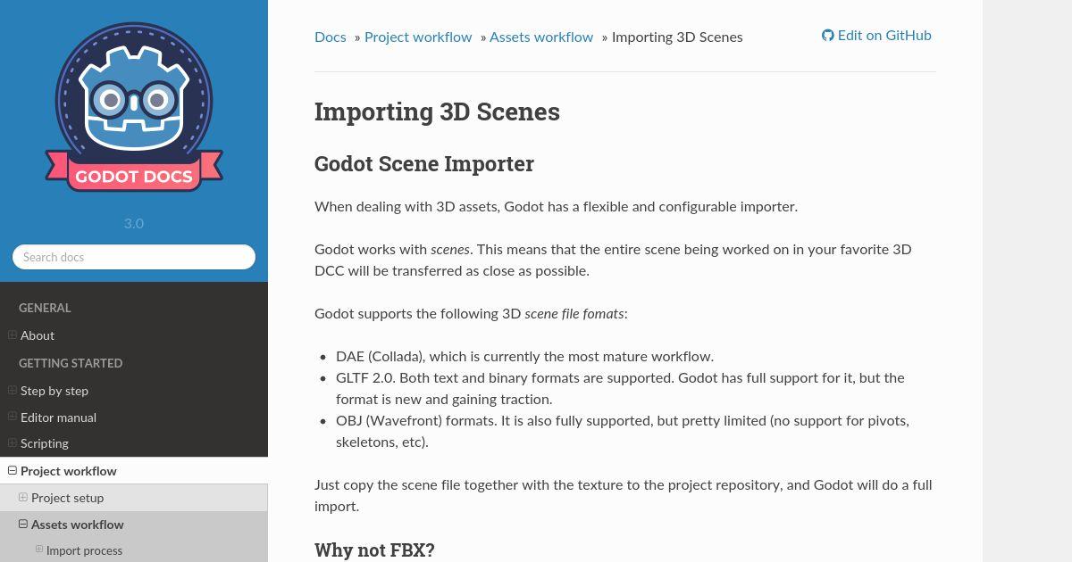Viewport: 1072px width, 562px height.
Task: Open the Docs breadcrumb link
Action: pyautogui.click(x=330, y=37)
